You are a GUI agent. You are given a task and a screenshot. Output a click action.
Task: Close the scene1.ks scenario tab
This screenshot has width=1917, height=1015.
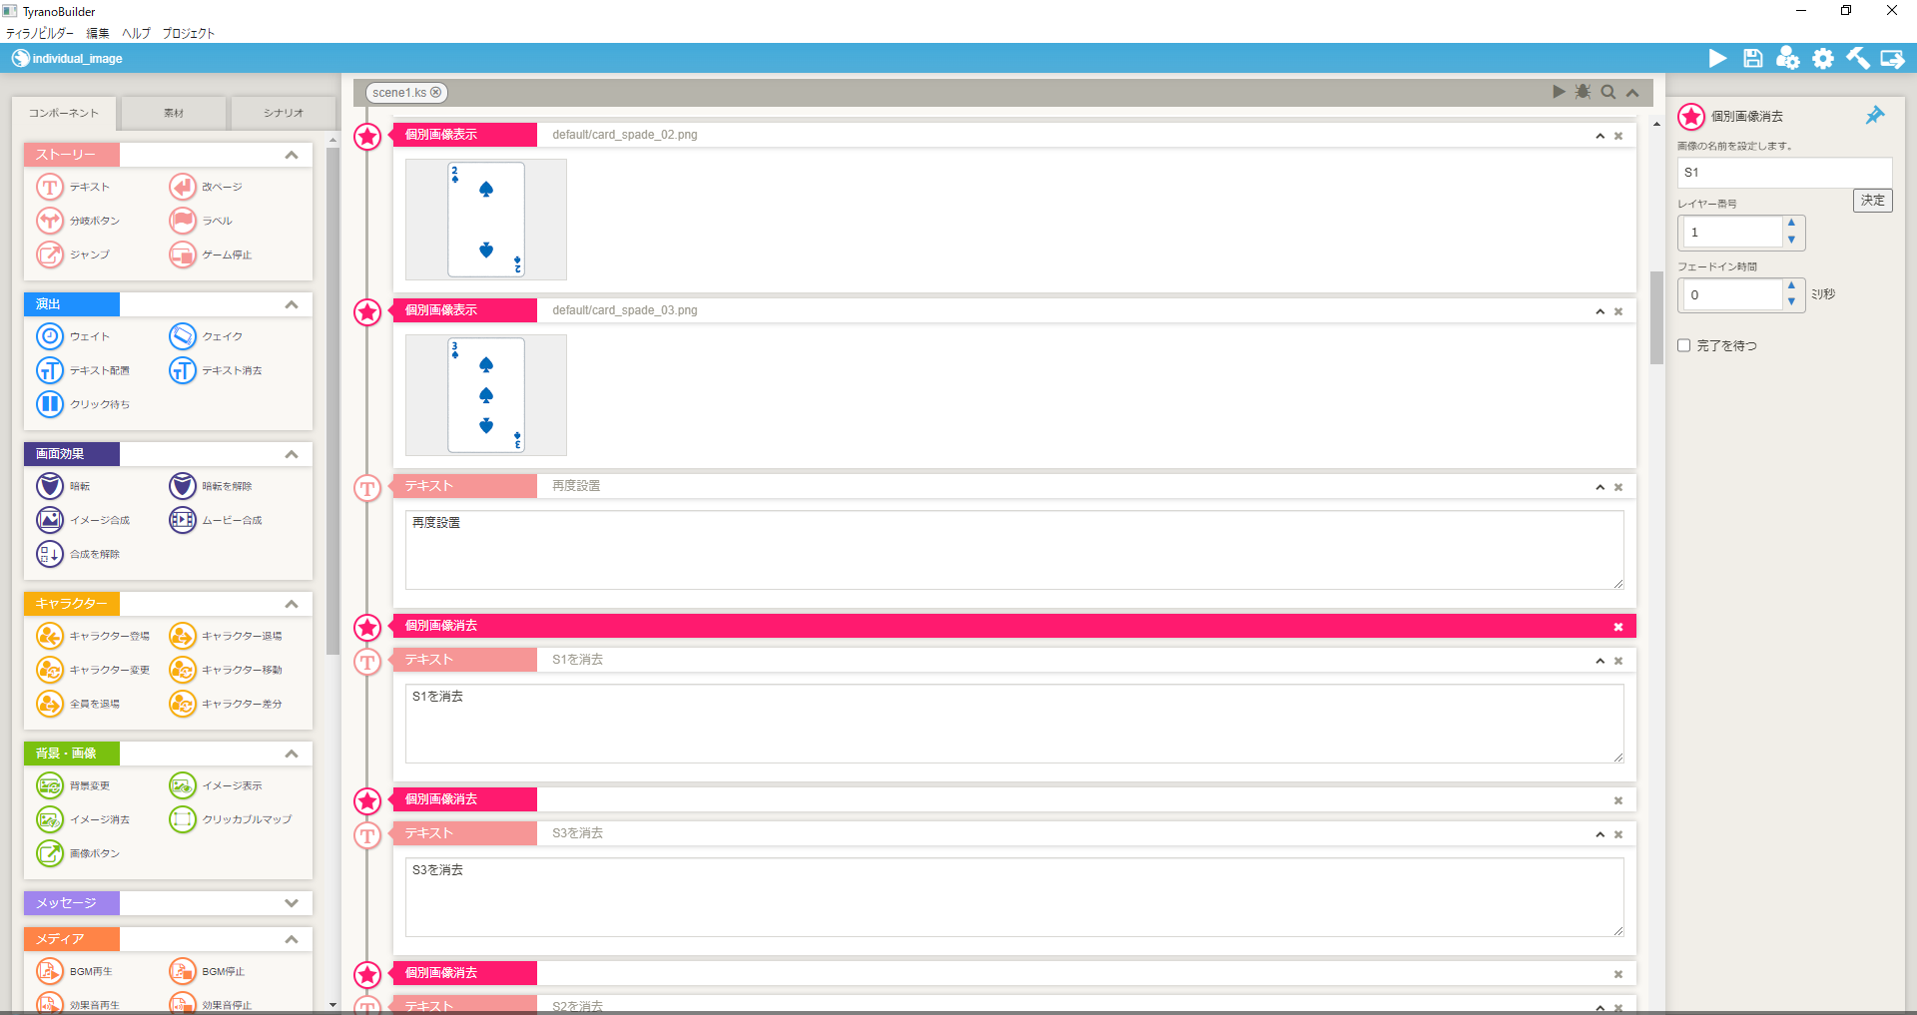point(435,92)
